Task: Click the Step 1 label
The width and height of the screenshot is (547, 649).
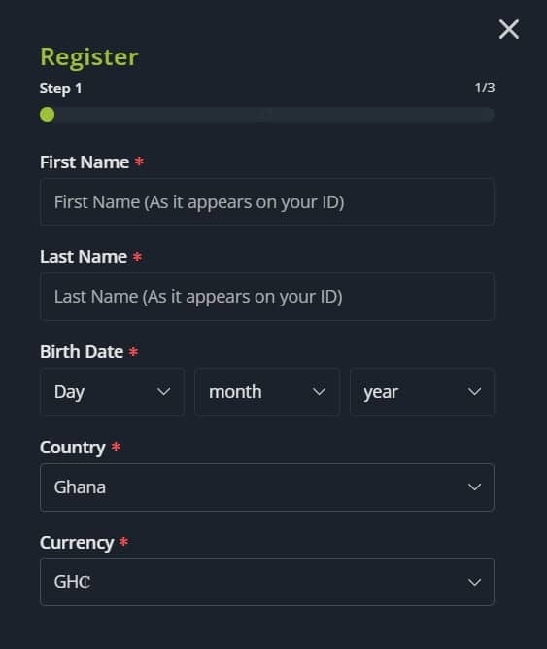Action: tap(61, 89)
